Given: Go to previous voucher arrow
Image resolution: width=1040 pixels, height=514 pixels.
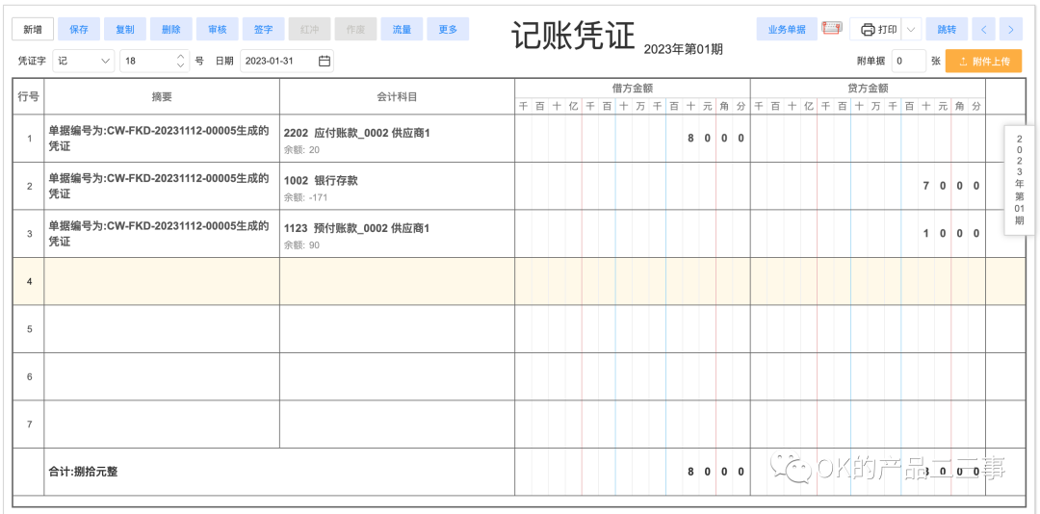Looking at the screenshot, I should 983,29.
